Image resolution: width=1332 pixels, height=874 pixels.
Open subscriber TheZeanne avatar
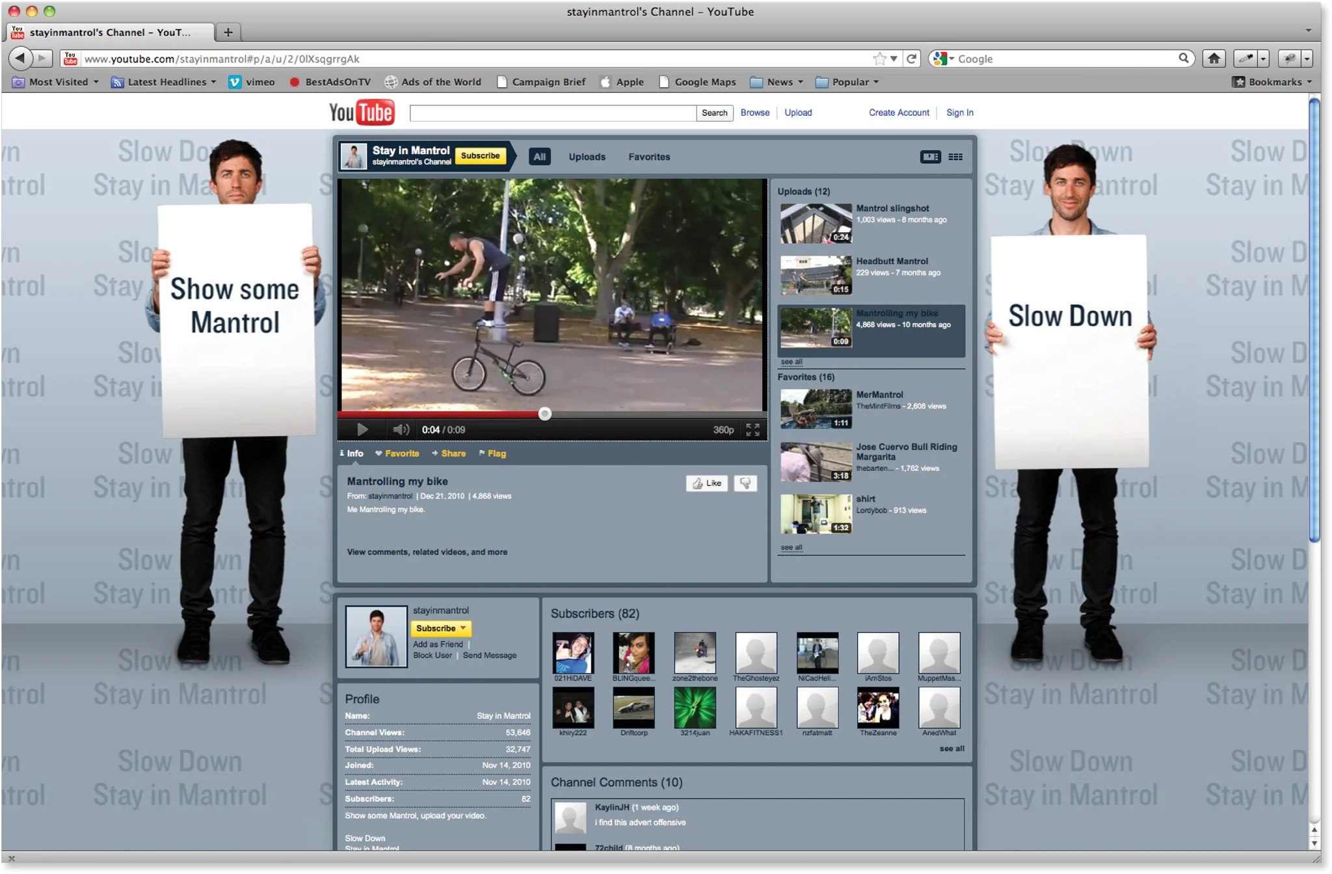tap(878, 708)
